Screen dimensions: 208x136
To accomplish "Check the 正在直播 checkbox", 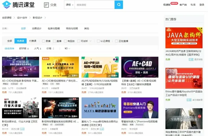I will [x=116, y=41].
